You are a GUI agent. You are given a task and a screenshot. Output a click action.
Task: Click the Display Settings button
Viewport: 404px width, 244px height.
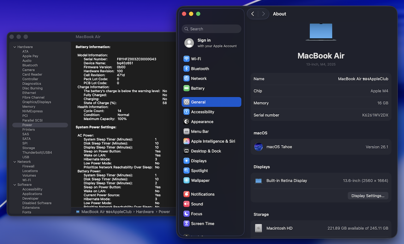[x=368, y=196]
